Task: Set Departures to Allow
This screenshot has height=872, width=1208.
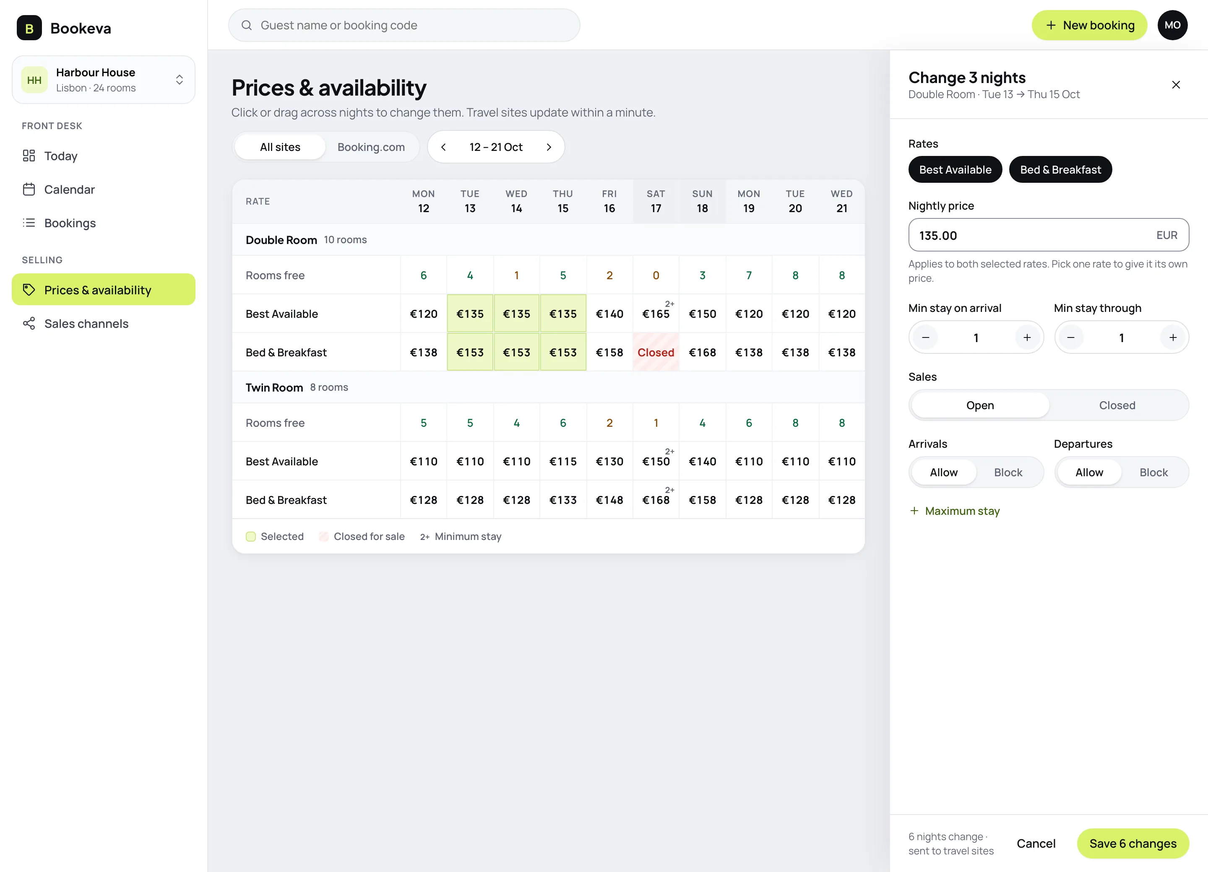Action: [x=1089, y=472]
